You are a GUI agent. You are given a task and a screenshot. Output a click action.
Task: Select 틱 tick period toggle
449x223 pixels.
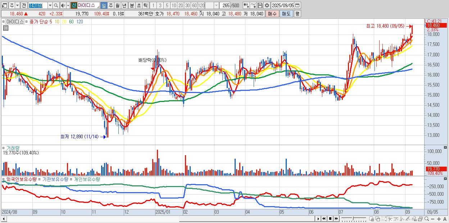click(145, 5)
